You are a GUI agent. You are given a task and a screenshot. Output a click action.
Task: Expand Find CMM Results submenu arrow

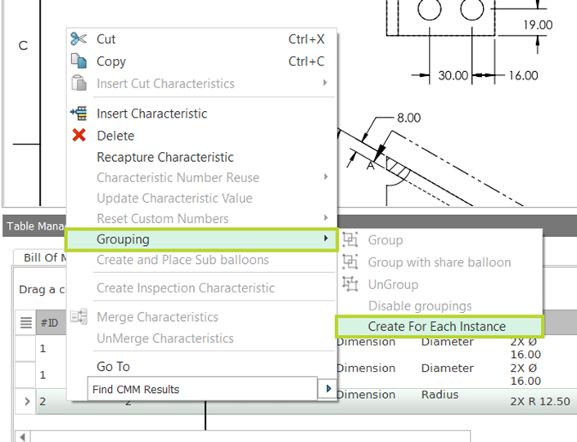coord(329,388)
